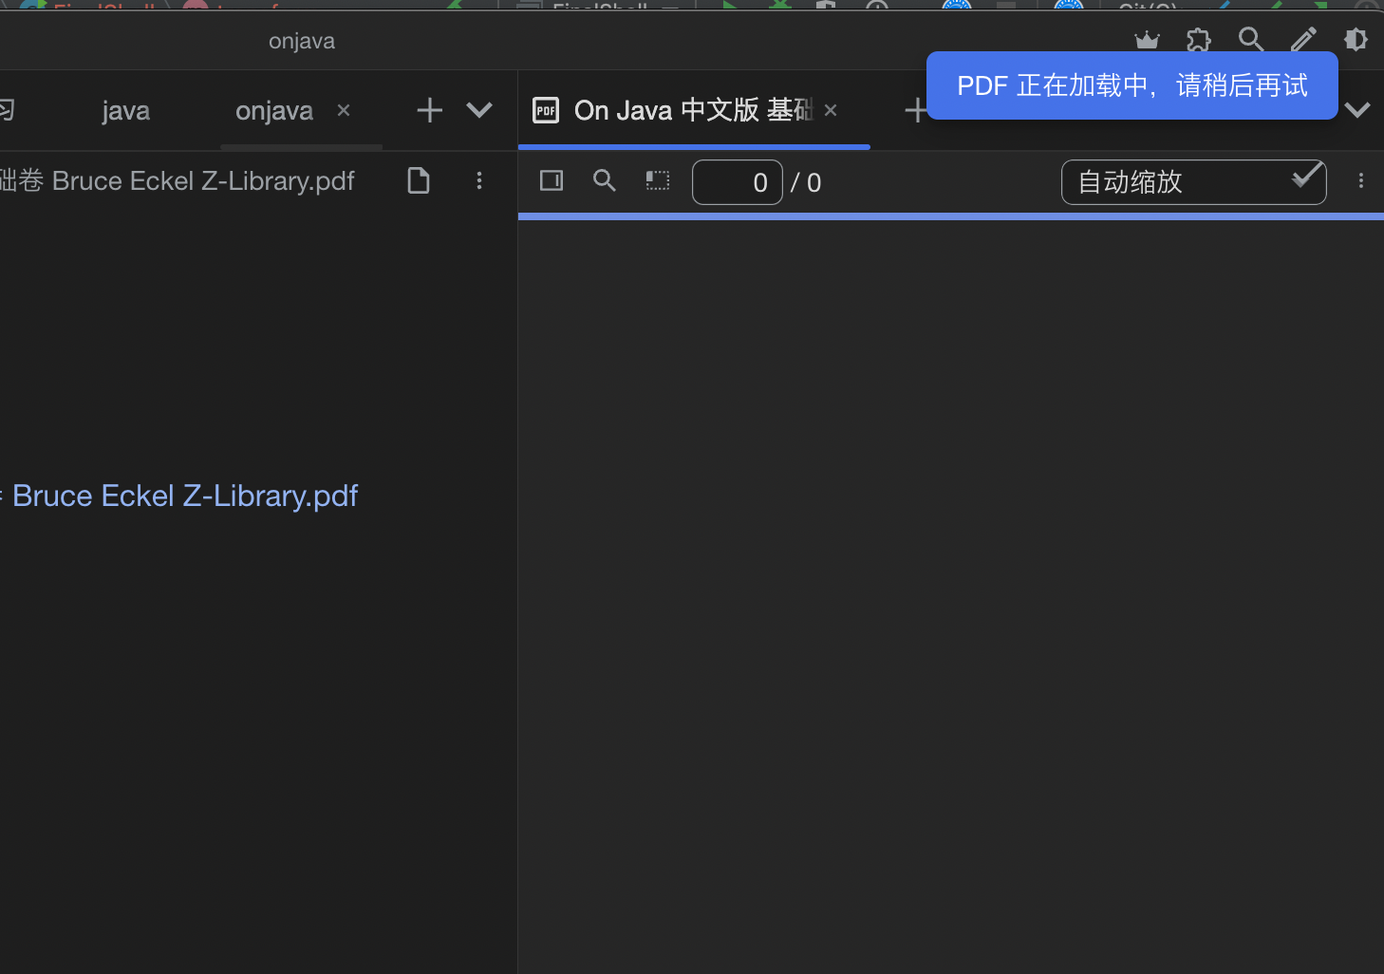Viewport: 1384px width, 974px height.
Task: Switch to the java tab
Action: pyautogui.click(x=126, y=111)
